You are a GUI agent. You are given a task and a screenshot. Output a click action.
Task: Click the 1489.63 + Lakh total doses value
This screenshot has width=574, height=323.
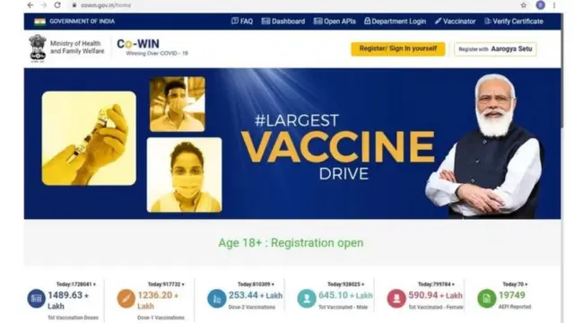68,301
